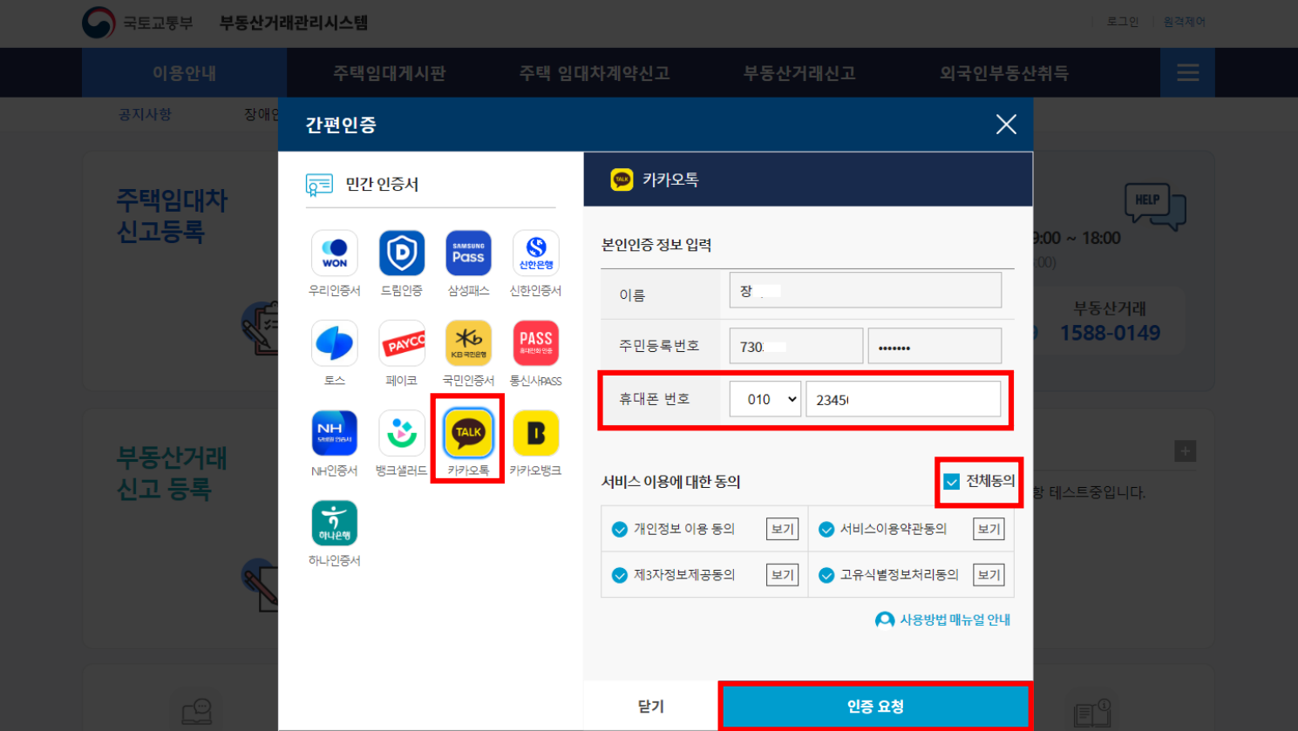Select the NH인증서 icon
The width and height of the screenshot is (1298, 731).
coord(335,433)
